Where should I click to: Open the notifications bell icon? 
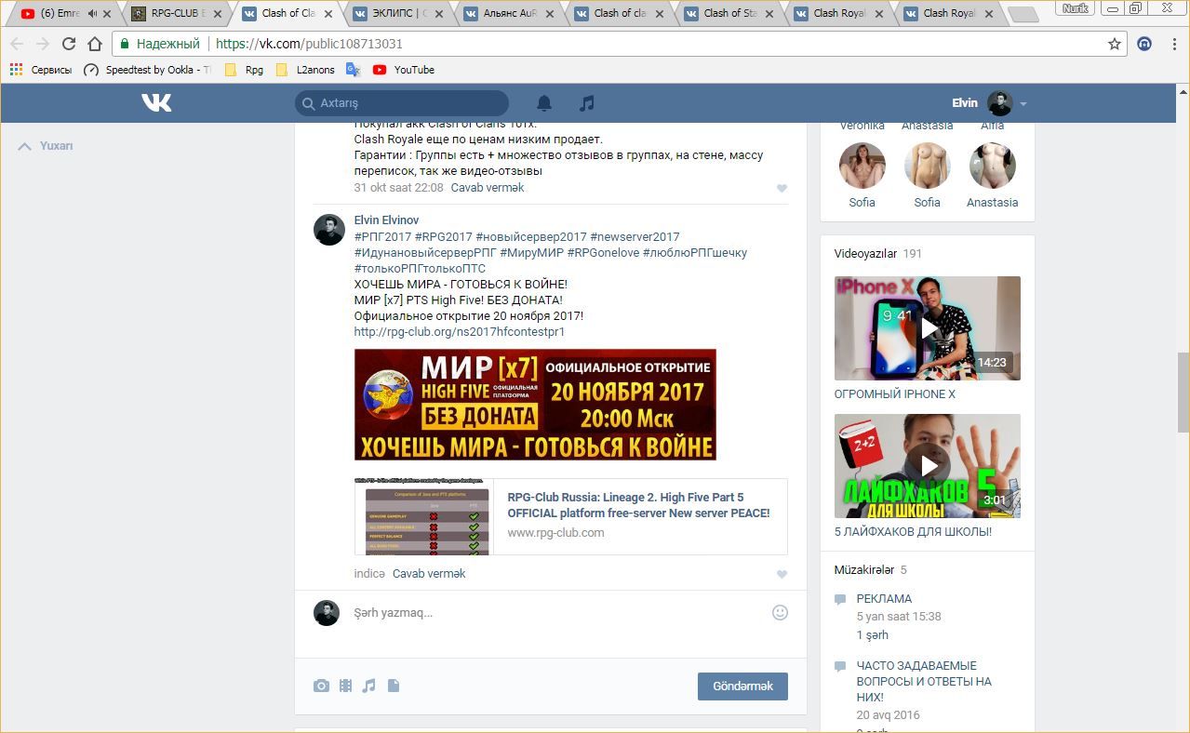[x=544, y=103]
